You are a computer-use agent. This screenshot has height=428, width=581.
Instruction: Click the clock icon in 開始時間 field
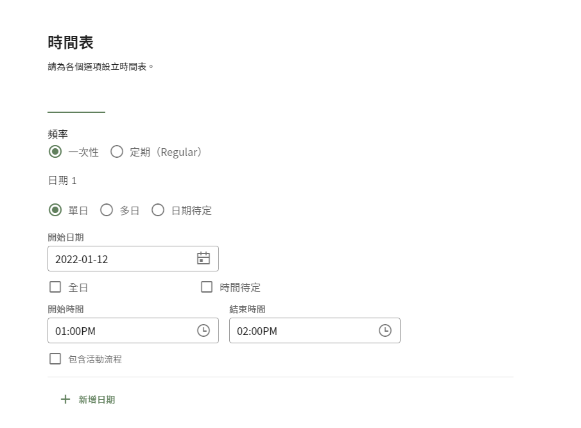click(203, 330)
